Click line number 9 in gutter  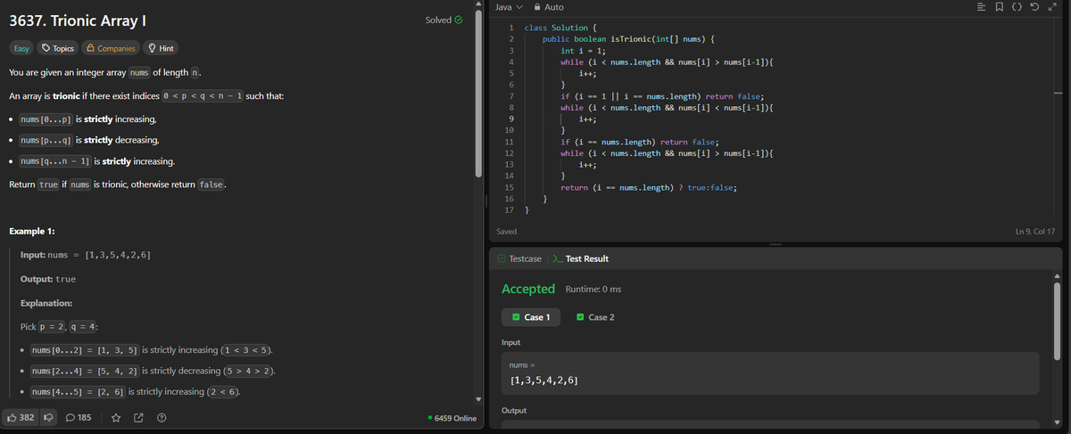point(511,119)
